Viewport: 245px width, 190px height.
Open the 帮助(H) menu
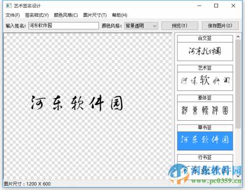point(120,15)
